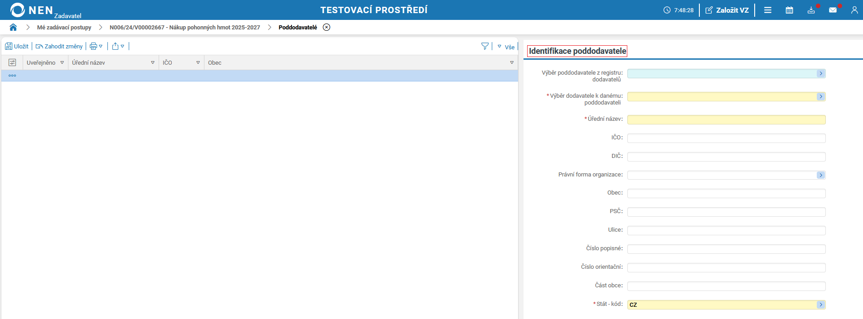The width and height of the screenshot is (863, 319).
Task: Open Stát - kód selector arrow
Action: pyautogui.click(x=821, y=305)
